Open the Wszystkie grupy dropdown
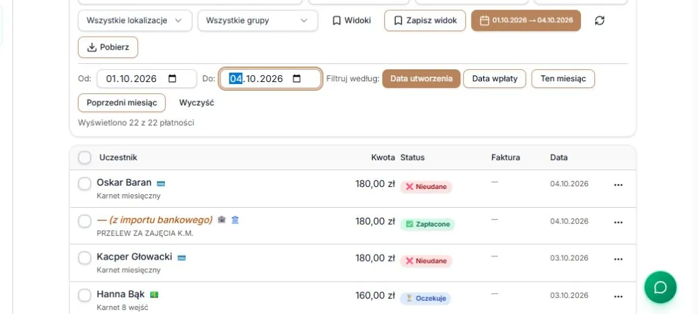Screen dimensions: 698x314 coord(258,20)
